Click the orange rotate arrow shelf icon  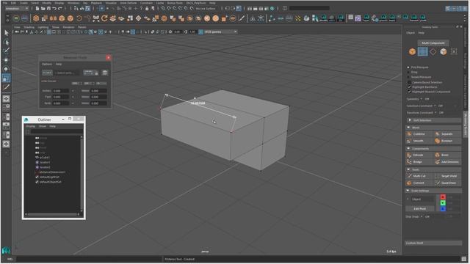tap(104, 18)
